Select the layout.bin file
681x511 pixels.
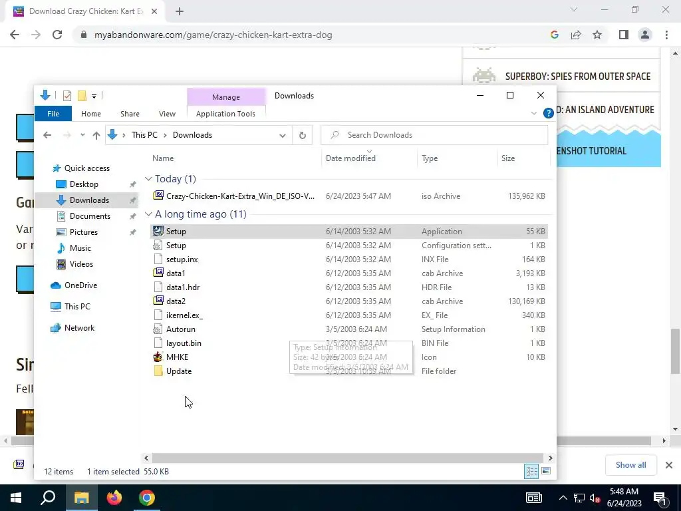coord(348,343)
